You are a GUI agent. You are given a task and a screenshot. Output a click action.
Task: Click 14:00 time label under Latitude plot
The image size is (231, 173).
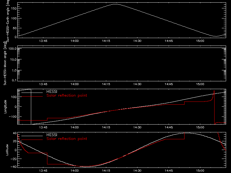click(75, 171)
